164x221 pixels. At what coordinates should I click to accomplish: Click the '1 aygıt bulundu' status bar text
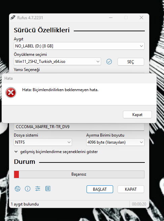[x=25, y=204]
